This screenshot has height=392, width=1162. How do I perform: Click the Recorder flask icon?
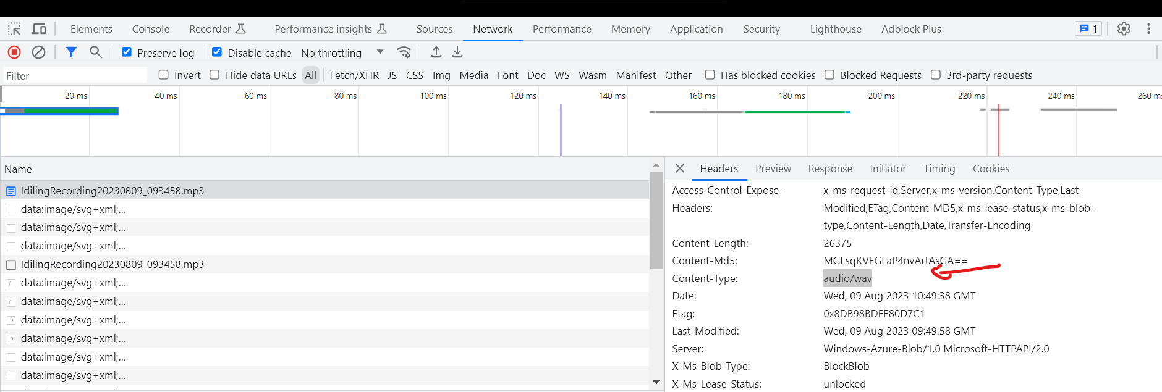[x=241, y=29]
